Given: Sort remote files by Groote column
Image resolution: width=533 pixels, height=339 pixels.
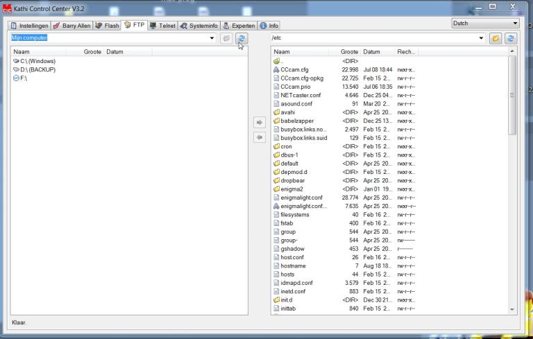Looking at the screenshot, I should [349, 52].
